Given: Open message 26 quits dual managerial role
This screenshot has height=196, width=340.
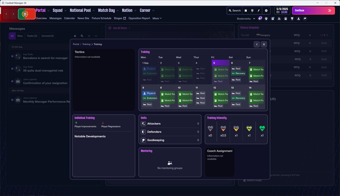Looking at the screenshot, I should tap(43, 71).
